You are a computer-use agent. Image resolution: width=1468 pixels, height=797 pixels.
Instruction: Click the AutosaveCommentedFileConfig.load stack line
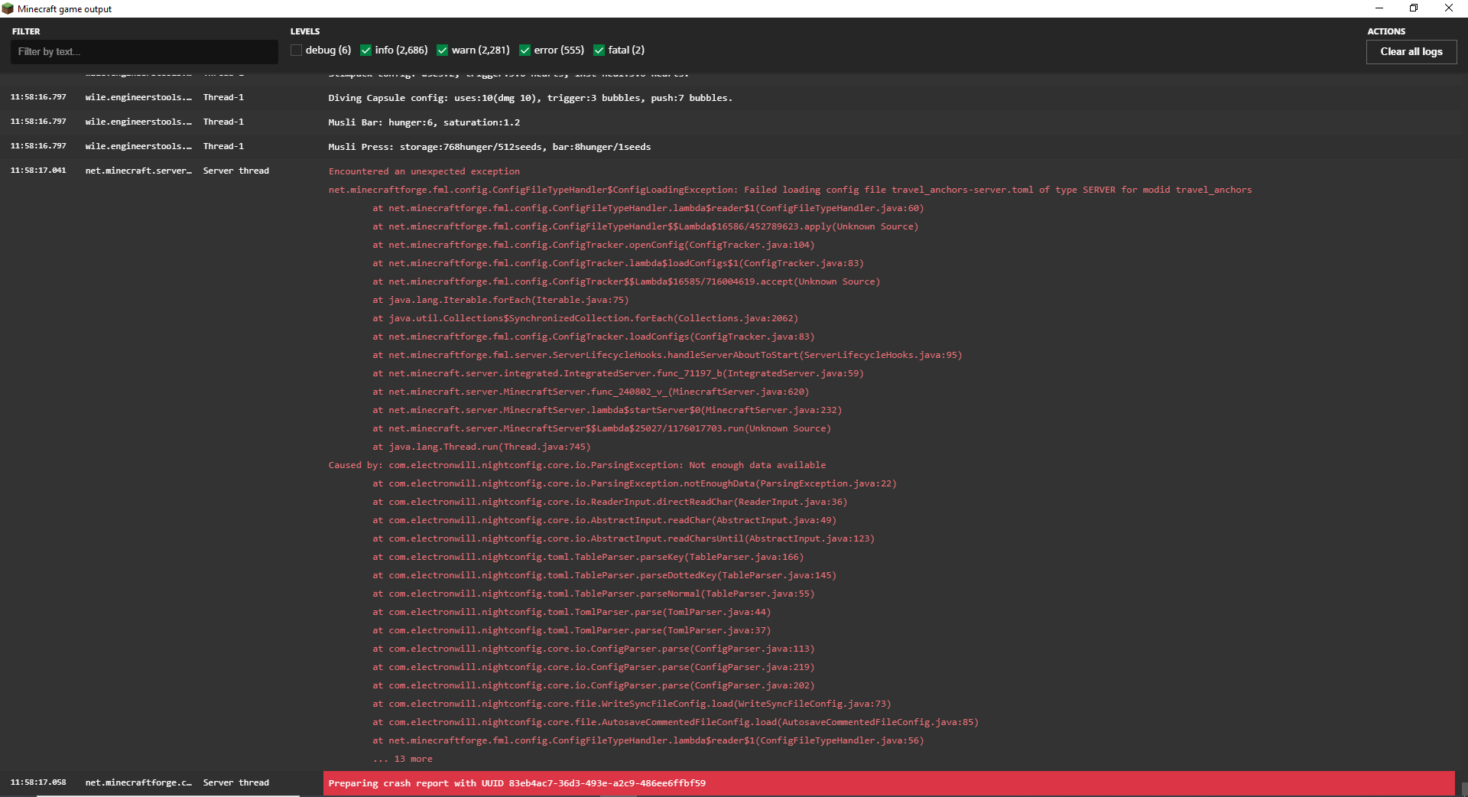(675, 722)
